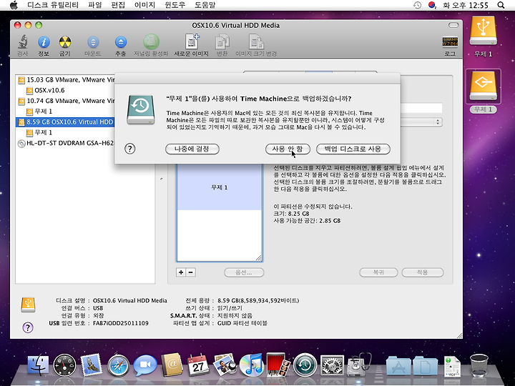Viewport: 515px width, 386px height.
Task: Open the 윈도우 menu
Action: (175, 5)
